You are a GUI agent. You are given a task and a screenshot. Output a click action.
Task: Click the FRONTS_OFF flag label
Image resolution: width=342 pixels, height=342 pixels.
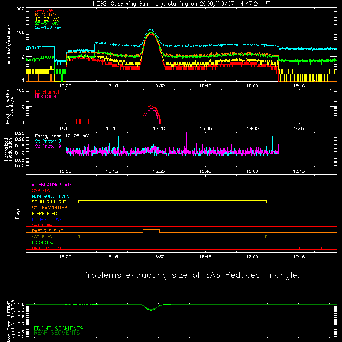[x=45, y=242]
